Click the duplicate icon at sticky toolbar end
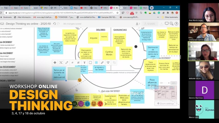The width and height of the screenshot is (219, 123). pos(114,63)
